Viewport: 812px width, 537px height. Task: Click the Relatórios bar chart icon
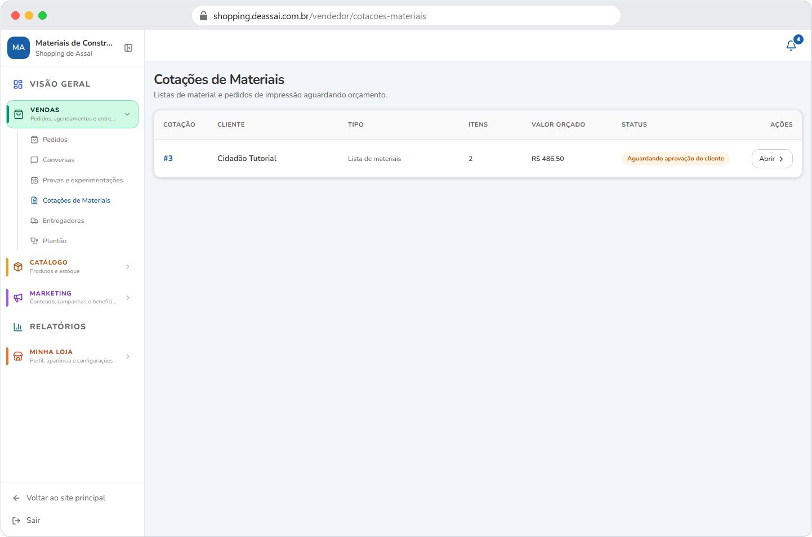[x=18, y=326]
